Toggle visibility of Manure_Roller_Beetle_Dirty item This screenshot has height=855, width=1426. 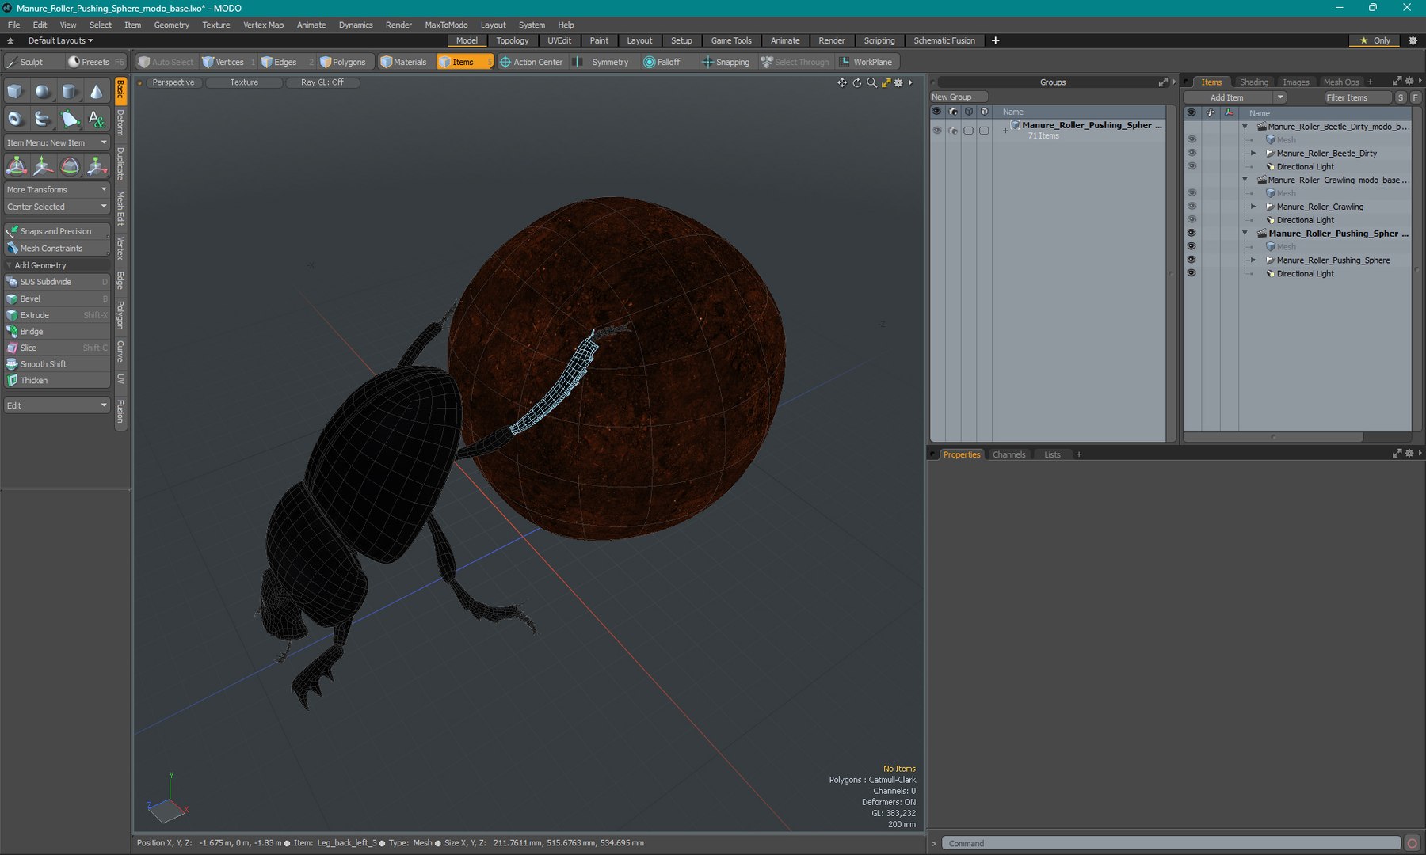[1192, 153]
